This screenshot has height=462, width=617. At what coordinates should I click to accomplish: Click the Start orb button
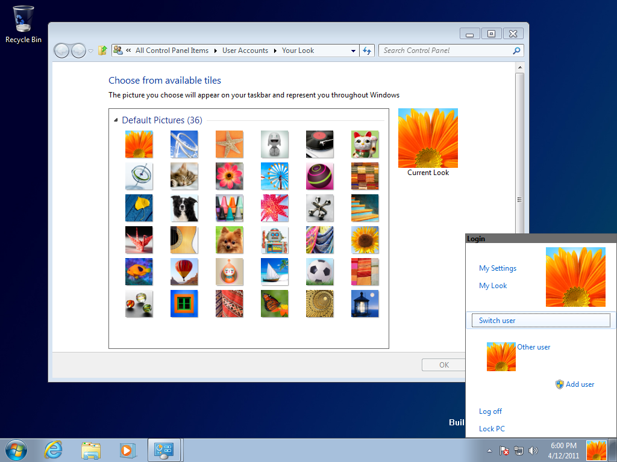pos(16,449)
